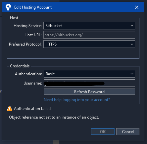Click the Object reference error message
147x144 pixels.
click(x=54, y=117)
